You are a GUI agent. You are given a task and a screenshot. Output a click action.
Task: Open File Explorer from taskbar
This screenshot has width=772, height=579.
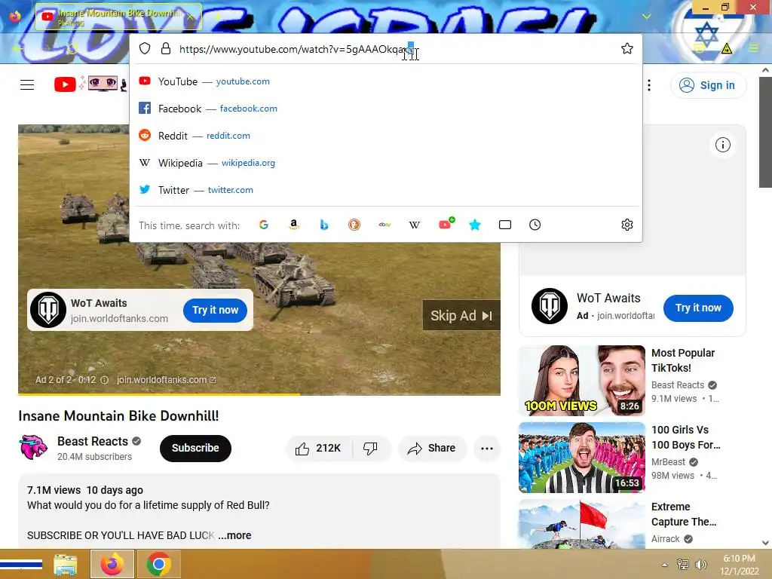66,564
